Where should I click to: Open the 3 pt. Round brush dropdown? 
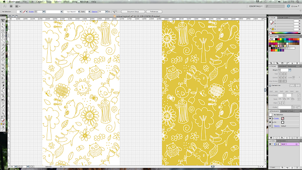click(x=79, y=11)
